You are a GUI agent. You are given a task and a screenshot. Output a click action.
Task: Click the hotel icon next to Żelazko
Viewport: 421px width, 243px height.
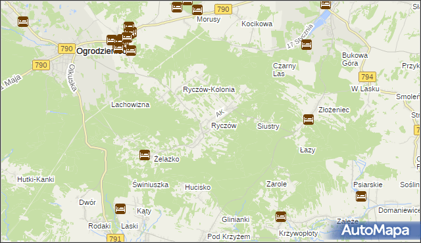[x=145, y=155]
